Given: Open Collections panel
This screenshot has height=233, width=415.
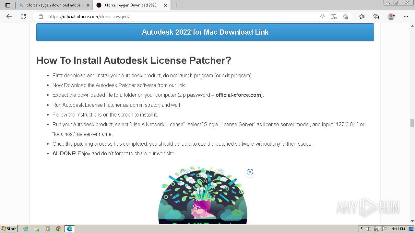Looking at the screenshot, I should point(376,17).
